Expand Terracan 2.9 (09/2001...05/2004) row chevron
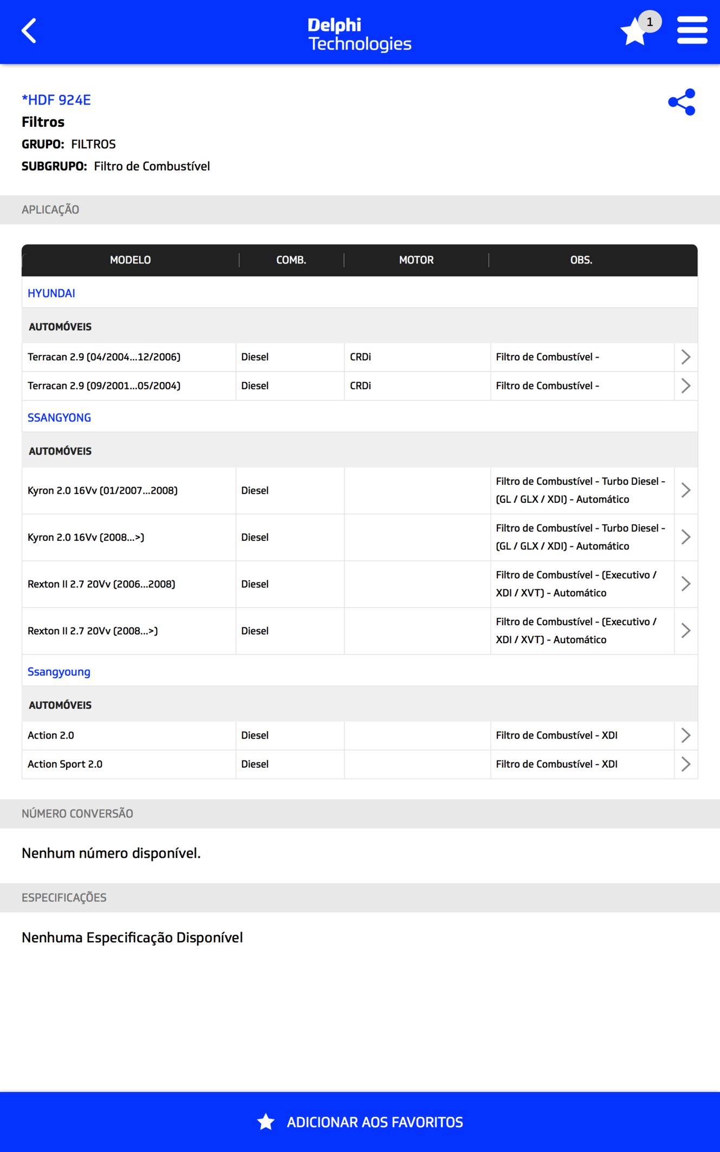720x1152 pixels. click(x=685, y=386)
